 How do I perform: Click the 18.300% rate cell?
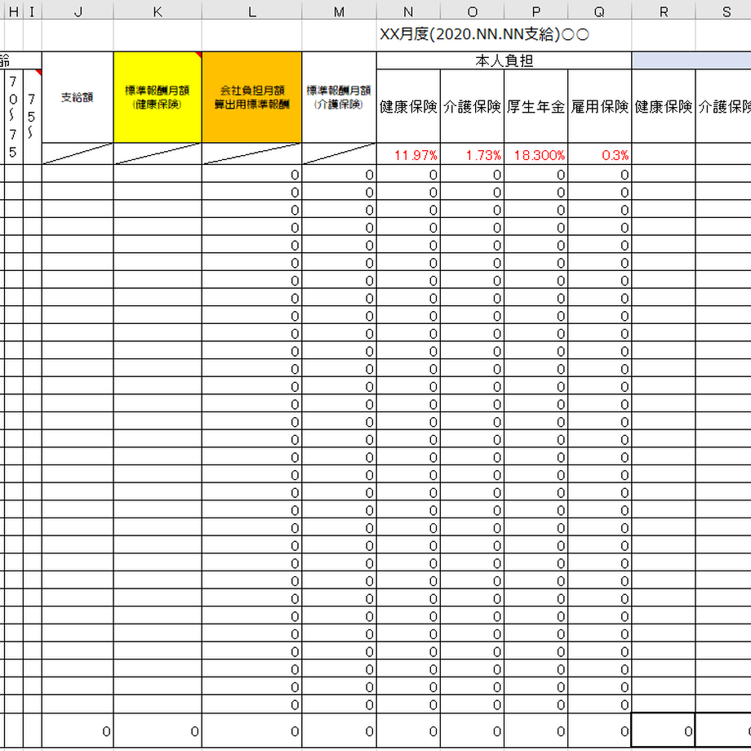(536, 154)
